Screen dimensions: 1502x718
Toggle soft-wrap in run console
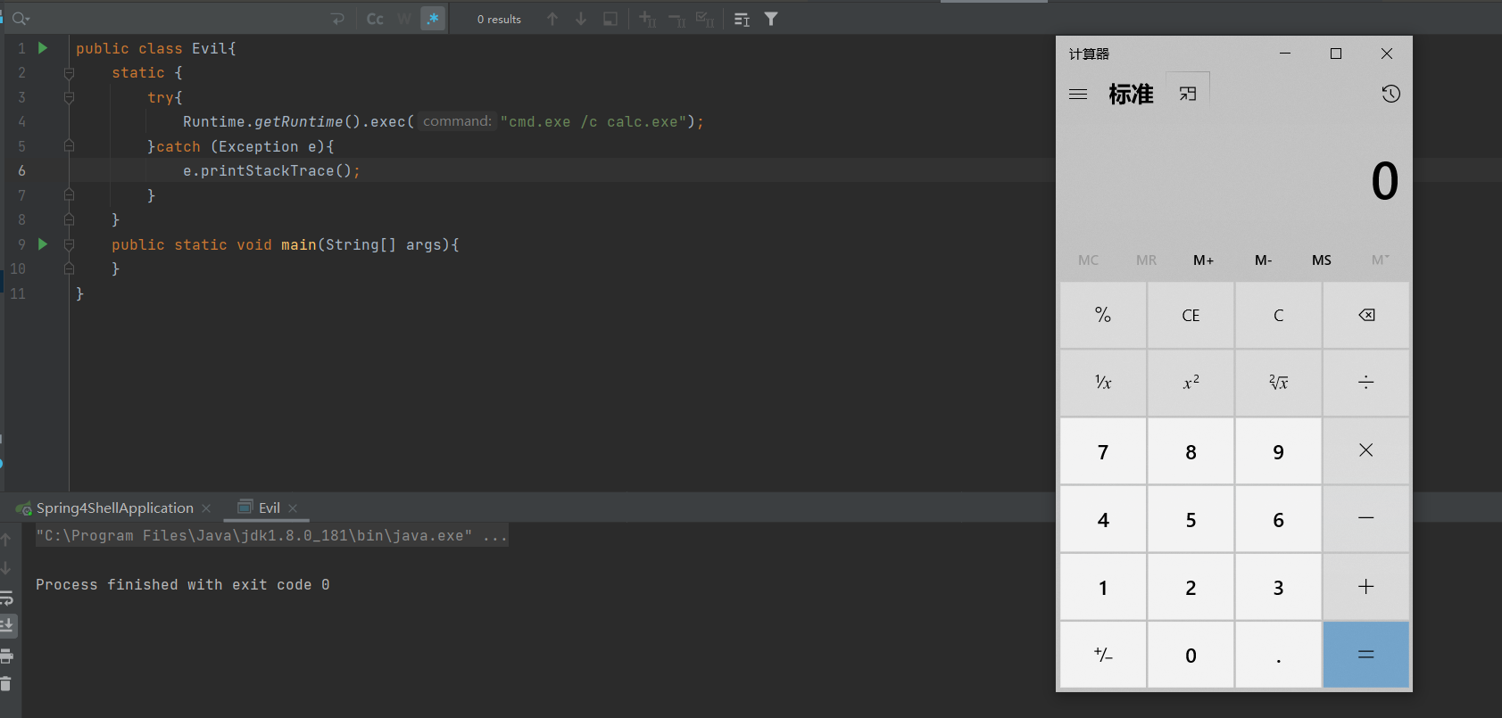tap(6, 597)
